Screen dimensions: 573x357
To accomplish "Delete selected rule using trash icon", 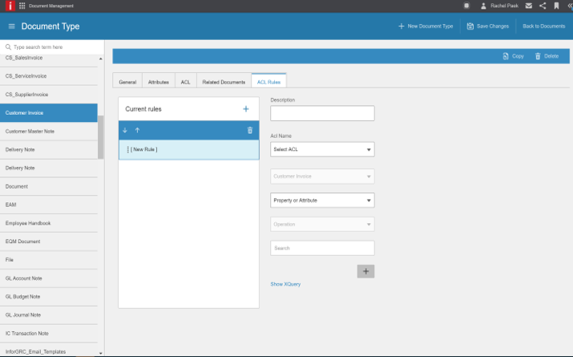I will click(249, 130).
